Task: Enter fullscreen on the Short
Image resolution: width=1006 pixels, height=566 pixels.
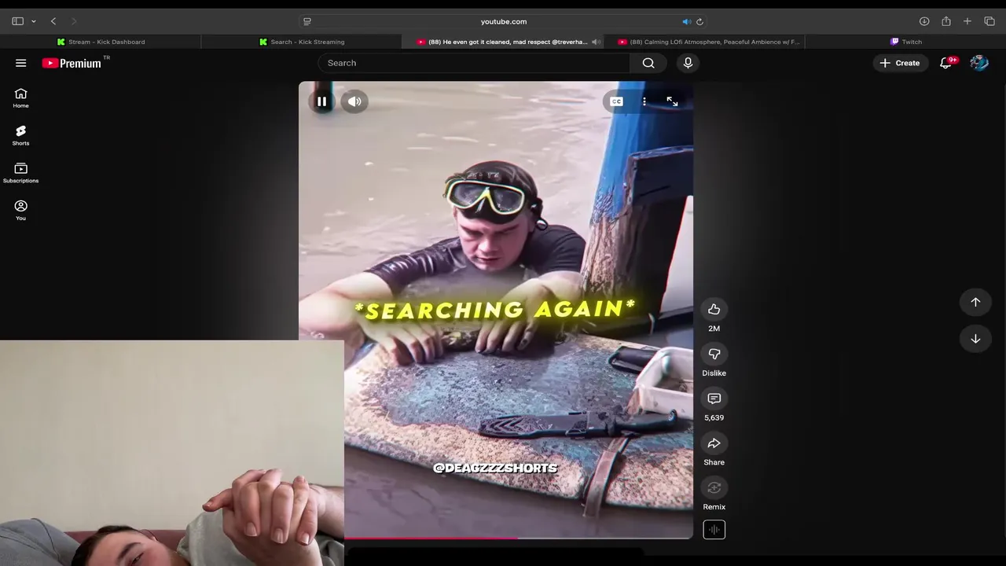Action: [672, 101]
